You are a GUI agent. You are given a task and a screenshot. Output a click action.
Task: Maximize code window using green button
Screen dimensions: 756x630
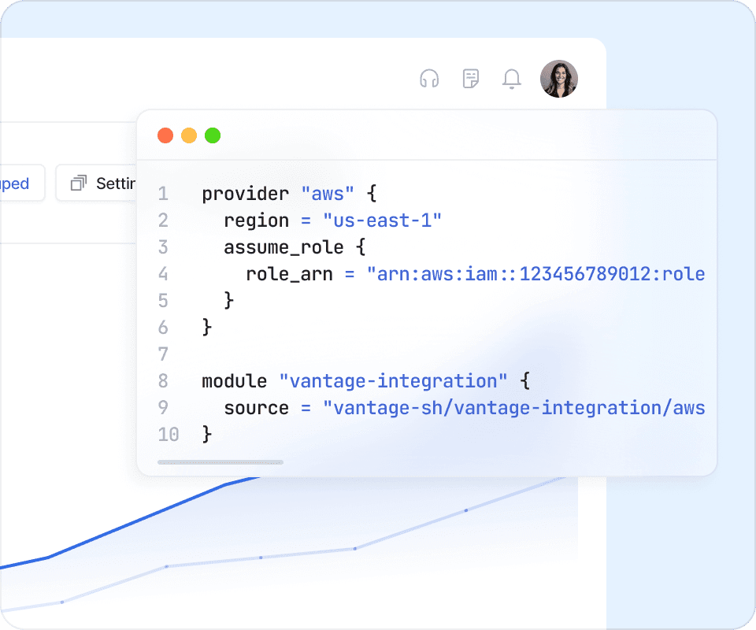point(213,135)
